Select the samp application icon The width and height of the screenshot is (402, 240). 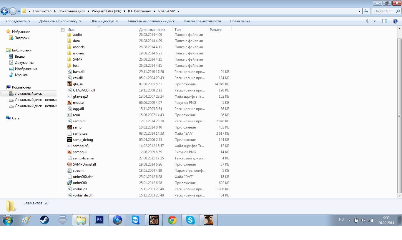[69, 127]
